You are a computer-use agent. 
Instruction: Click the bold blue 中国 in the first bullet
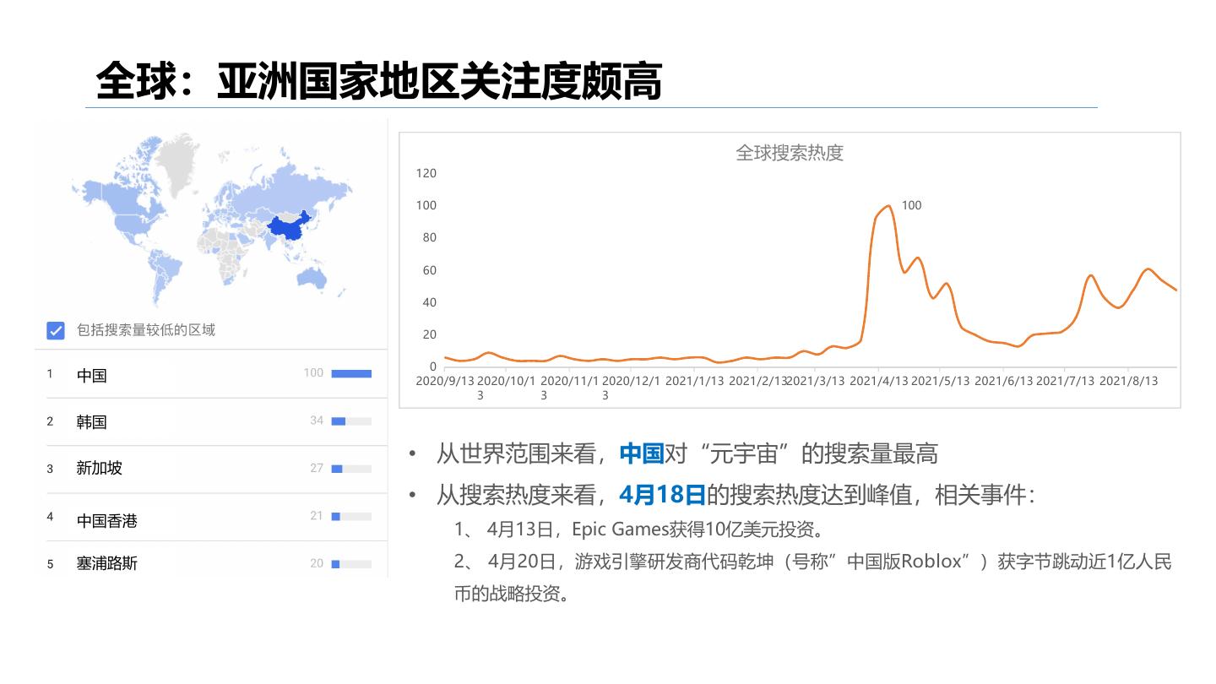pyautogui.click(x=642, y=453)
